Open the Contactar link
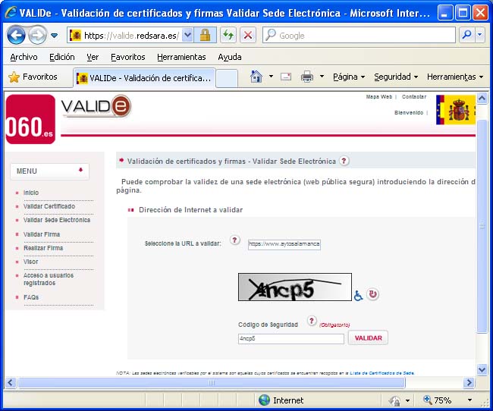493x411 pixels. pyautogui.click(x=414, y=96)
